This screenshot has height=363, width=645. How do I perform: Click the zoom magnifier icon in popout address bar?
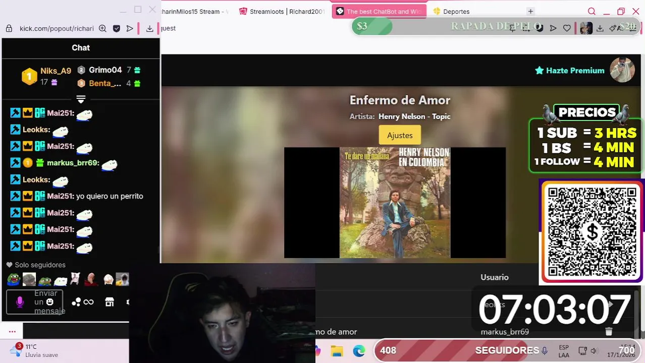click(102, 29)
